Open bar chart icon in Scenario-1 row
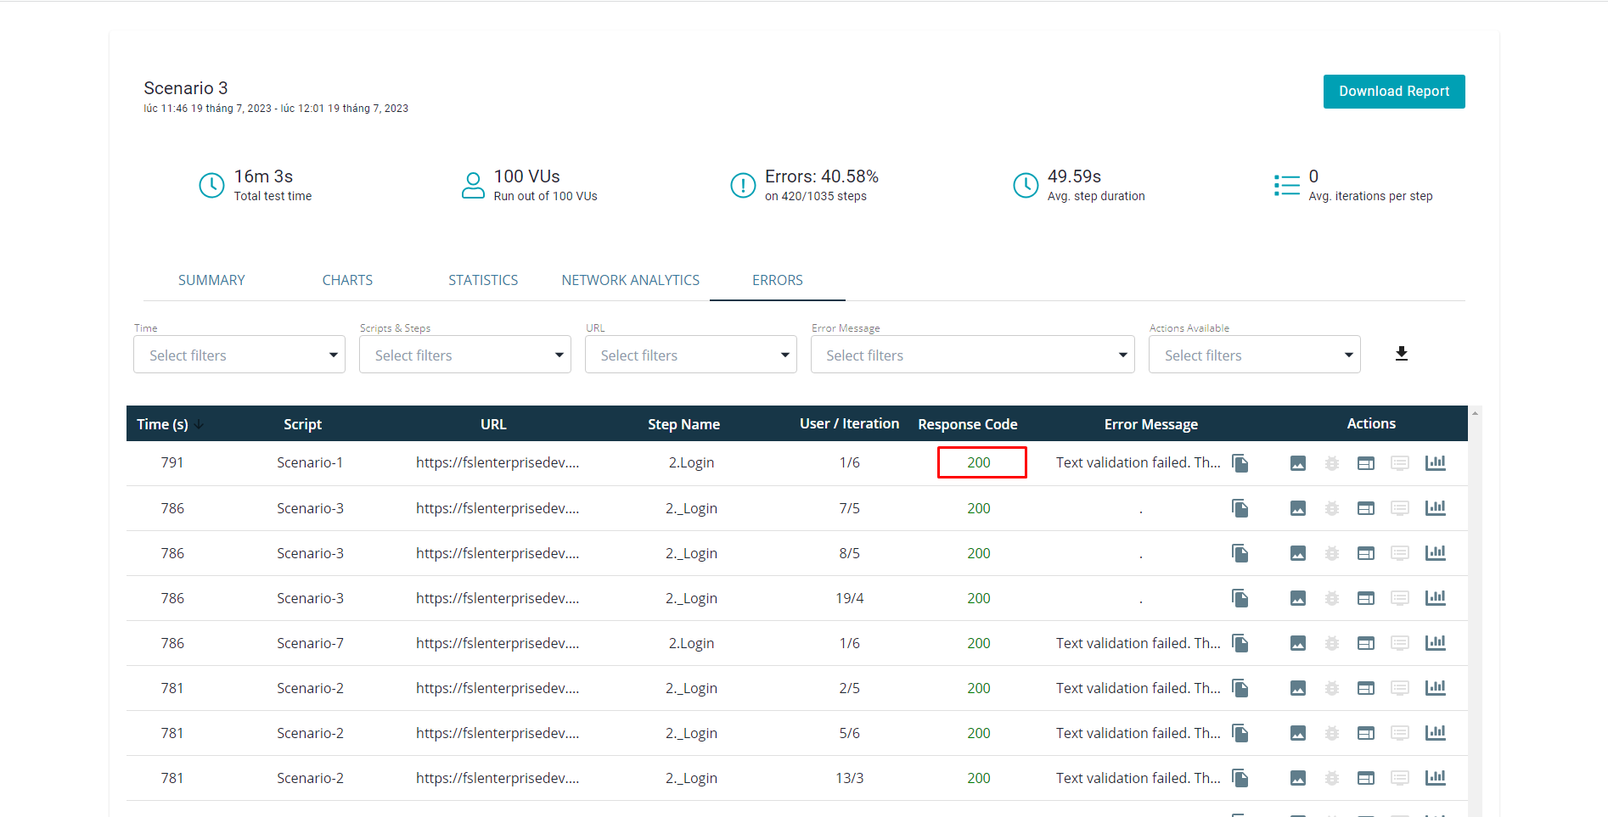Viewport: 1608px width, 817px height. pos(1435,463)
